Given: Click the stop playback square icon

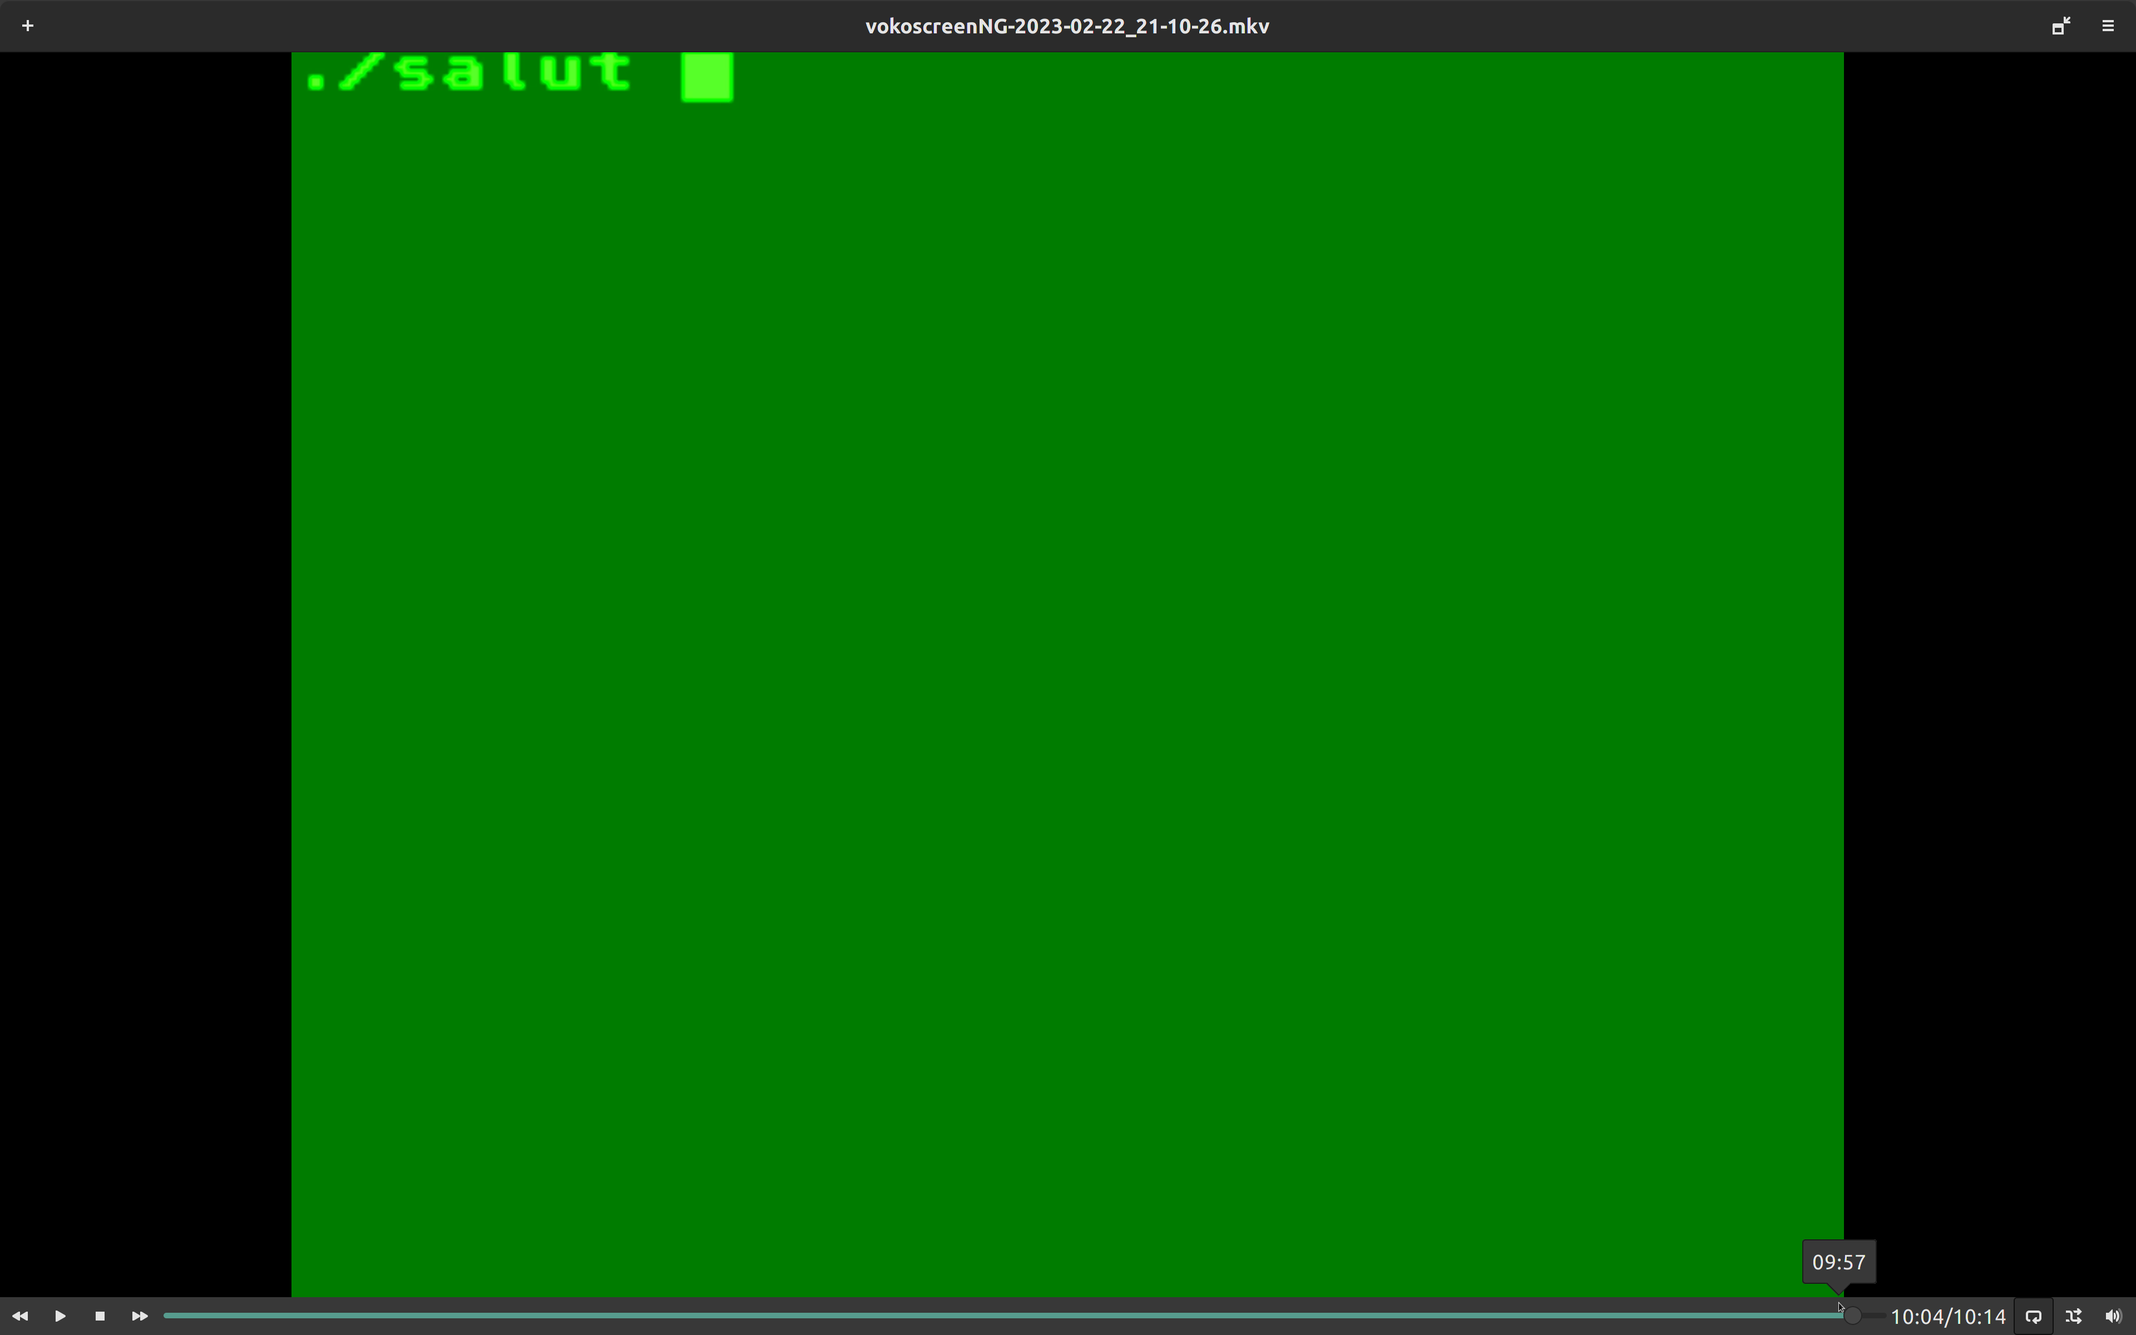Looking at the screenshot, I should click(100, 1316).
